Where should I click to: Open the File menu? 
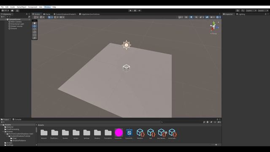(x=2, y=7)
